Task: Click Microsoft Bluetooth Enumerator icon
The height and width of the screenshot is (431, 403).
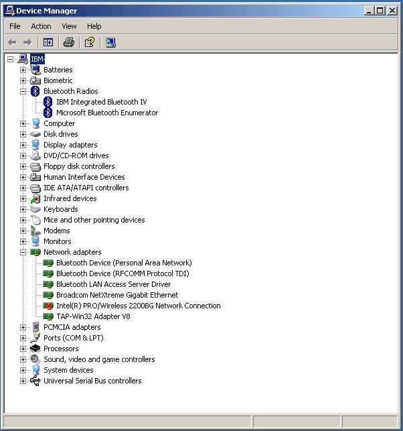Action: tap(48, 113)
